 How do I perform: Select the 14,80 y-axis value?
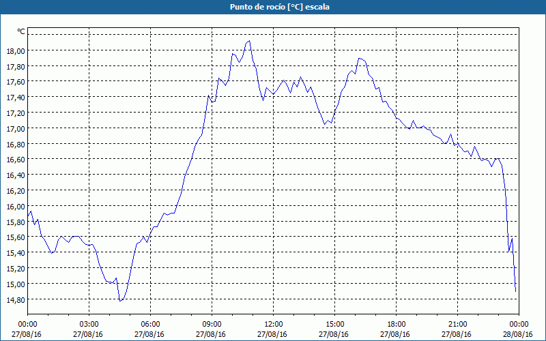[16, 299]
